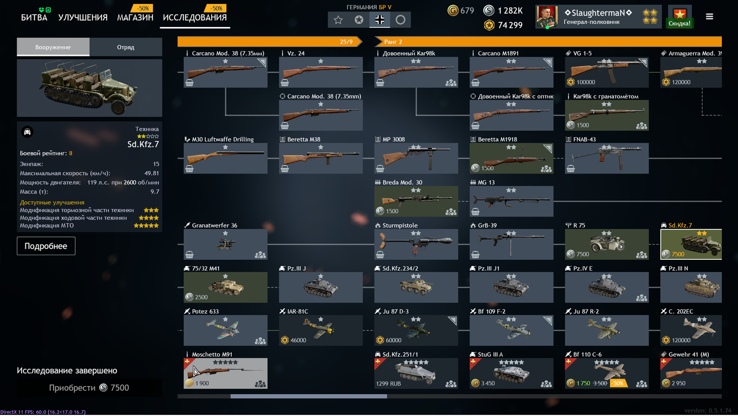The image size is (738, 420).
Task: Expand the folded corner on Carcano Mod. 38 card
Action: click(262, 62)
